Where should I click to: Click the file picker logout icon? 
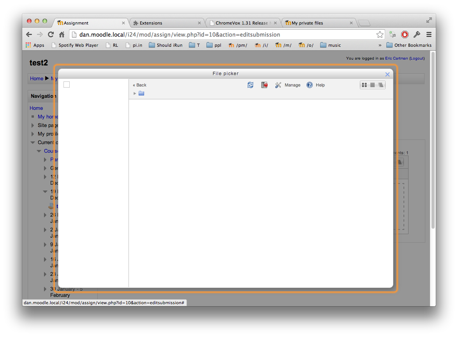264,85
